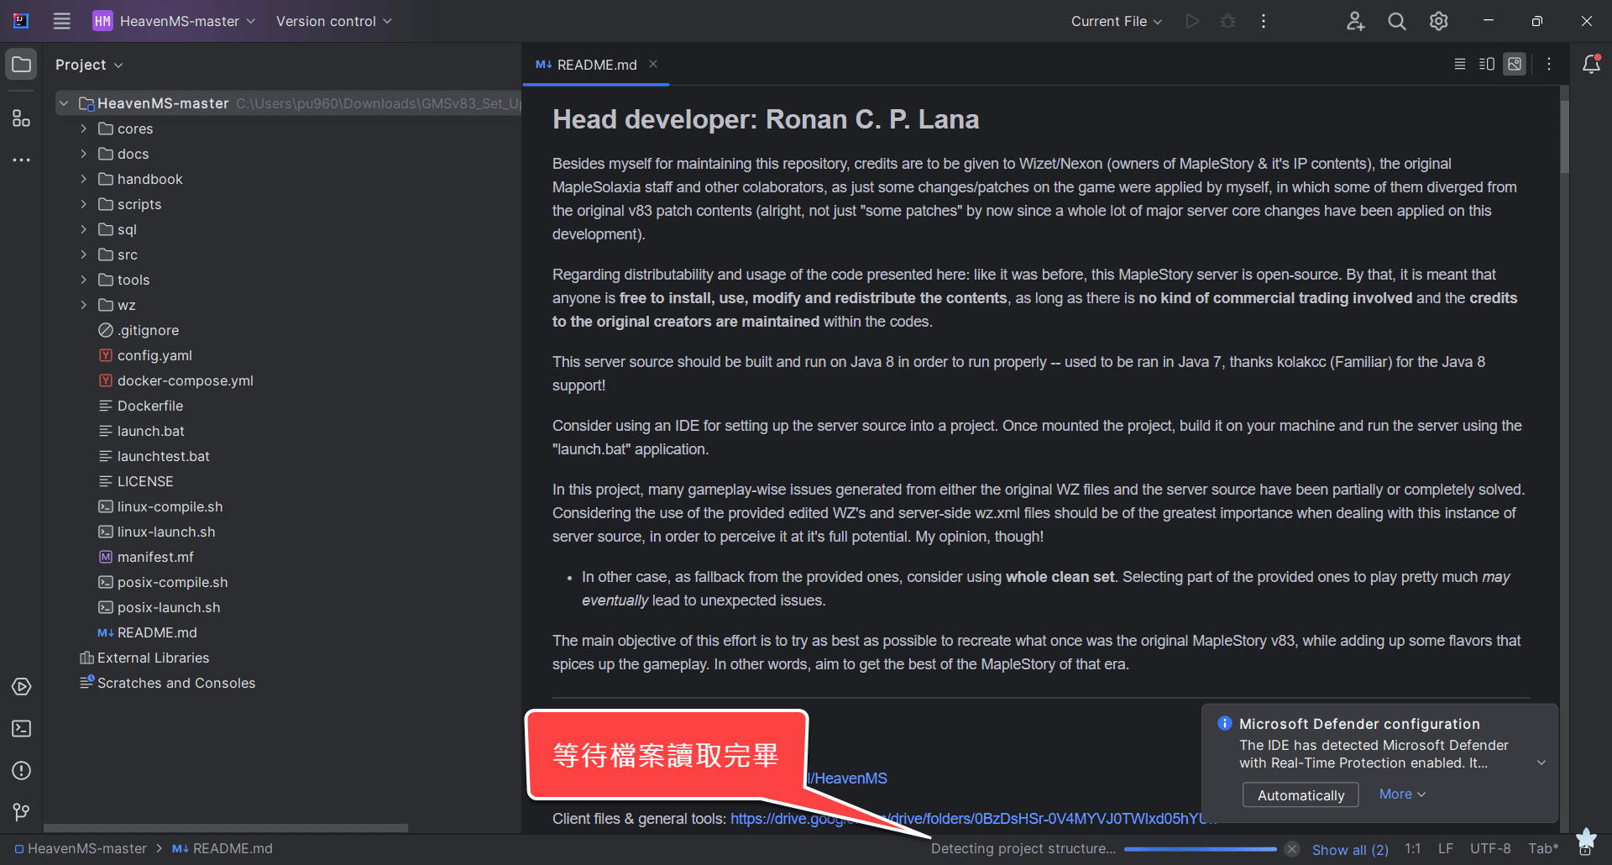This screenshot has width=1612, height=865.
Task: Expand the docs folder
Action: (x=83, y=154)
